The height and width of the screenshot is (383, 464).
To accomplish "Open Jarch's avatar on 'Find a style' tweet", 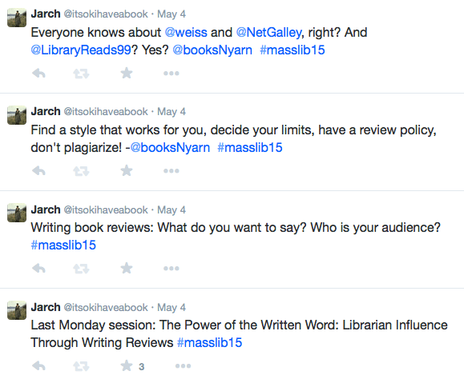I will 17,115.
